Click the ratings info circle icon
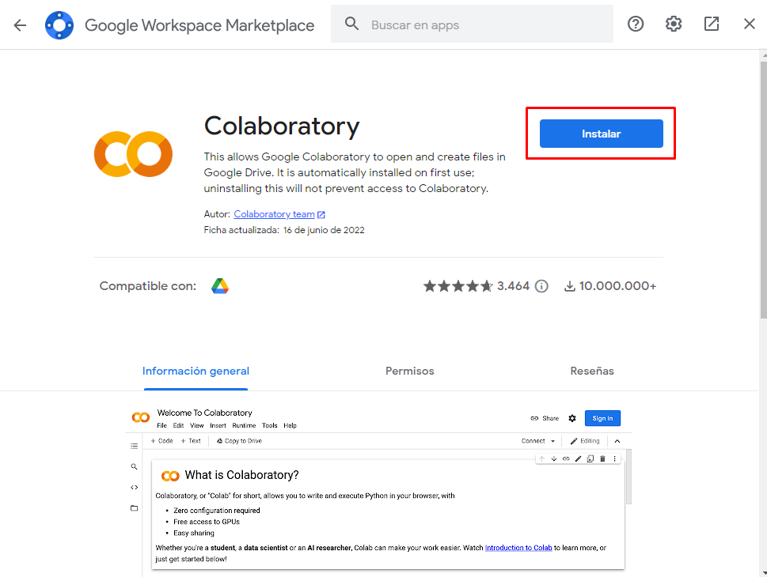 [541, 286]
